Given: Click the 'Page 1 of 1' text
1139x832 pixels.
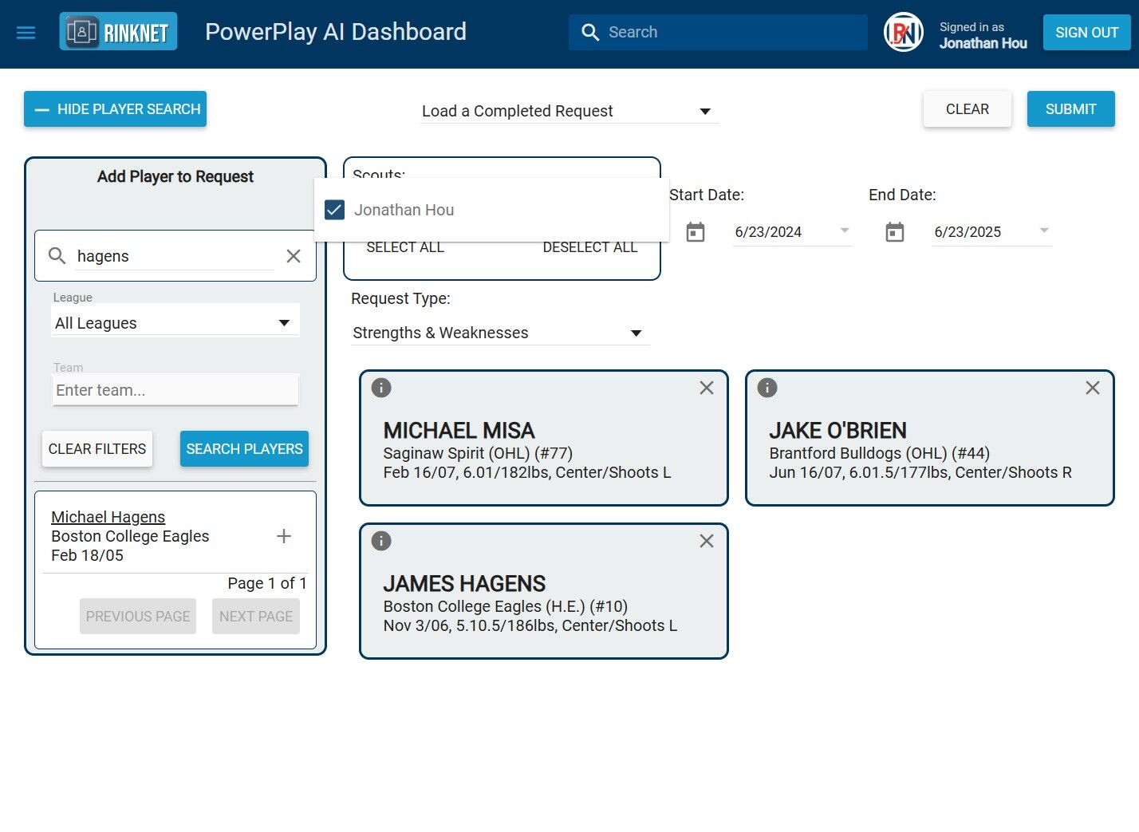Looking at the screenshot, I should 267,583.
